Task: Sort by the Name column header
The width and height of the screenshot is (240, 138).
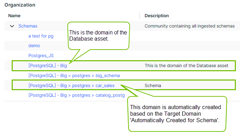Action: click(x=14, y=15)
